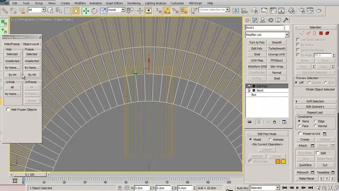Click the yellow cage color swatch
This screenshot has width=339, height=191.
pyautogui.click(x=283, y=161)
